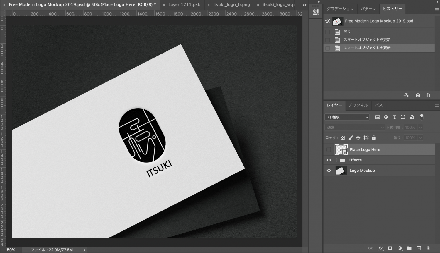Viewport: 440px width, 253px height.
Task: Click the Place Logo Here layer thumbnail
Action: tap(341, 150)
